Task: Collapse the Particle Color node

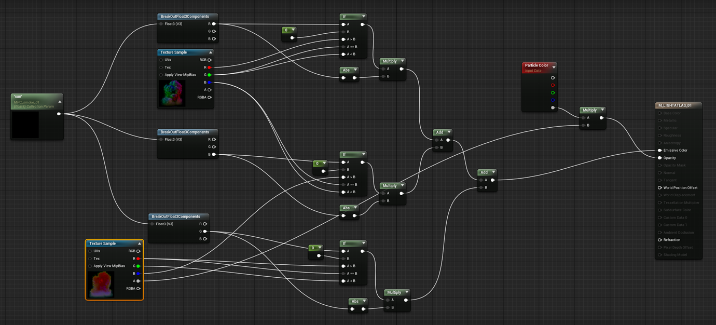Action: (554, 67)
